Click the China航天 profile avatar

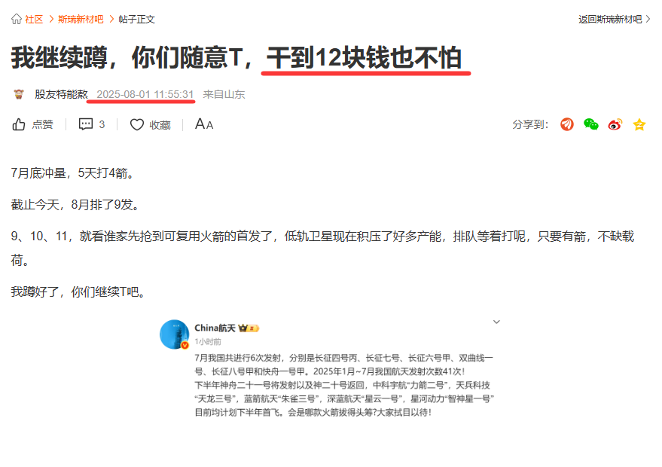(175, 334)
